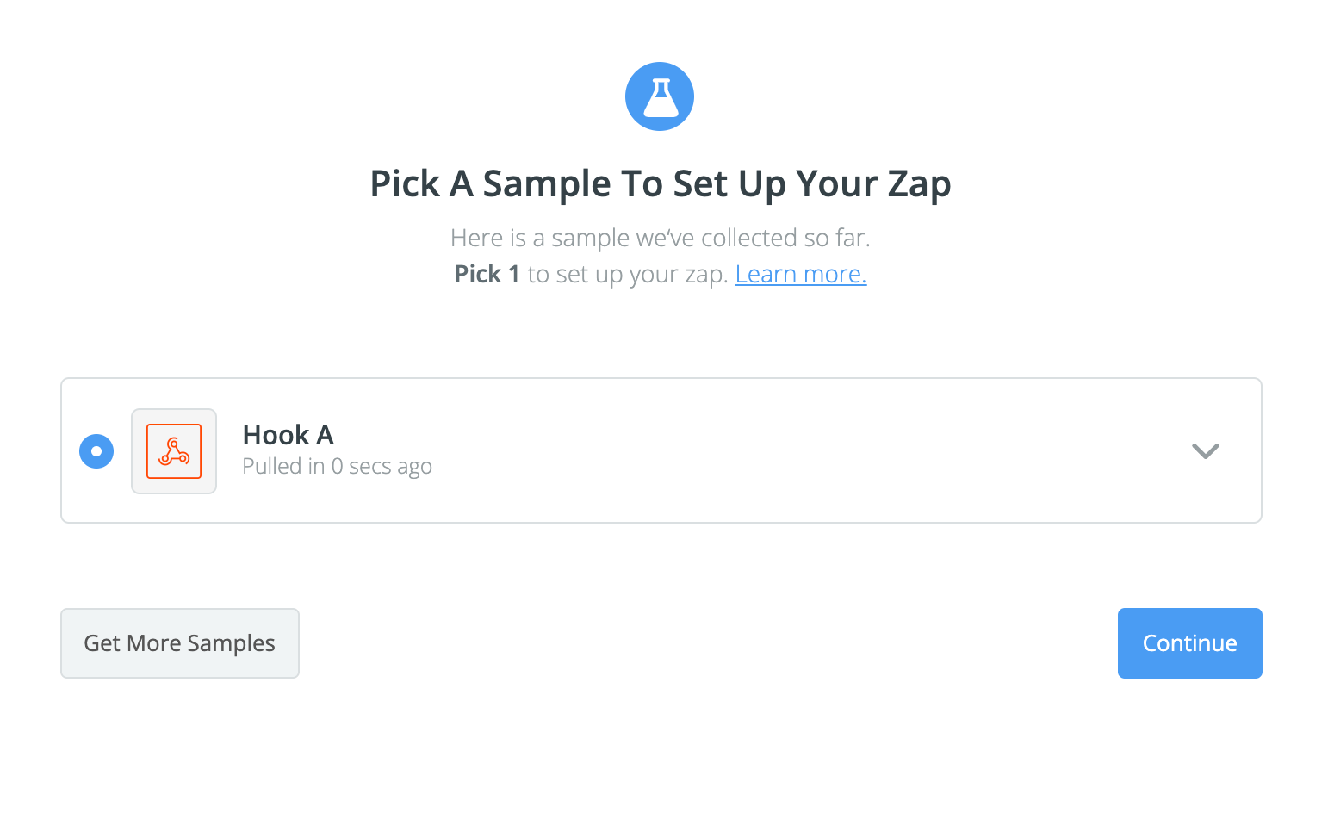Click the 'Pulled in 0 secs ago' text
The width and height of the screenshot is (1328, 813).
[x=337, y=466]
